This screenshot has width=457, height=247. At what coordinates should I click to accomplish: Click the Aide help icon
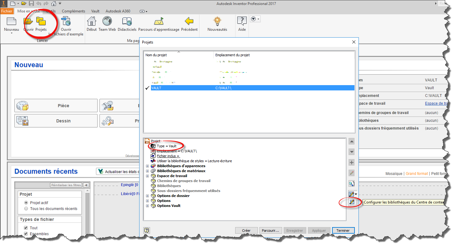pyautogui.click(x=242, y=21)
